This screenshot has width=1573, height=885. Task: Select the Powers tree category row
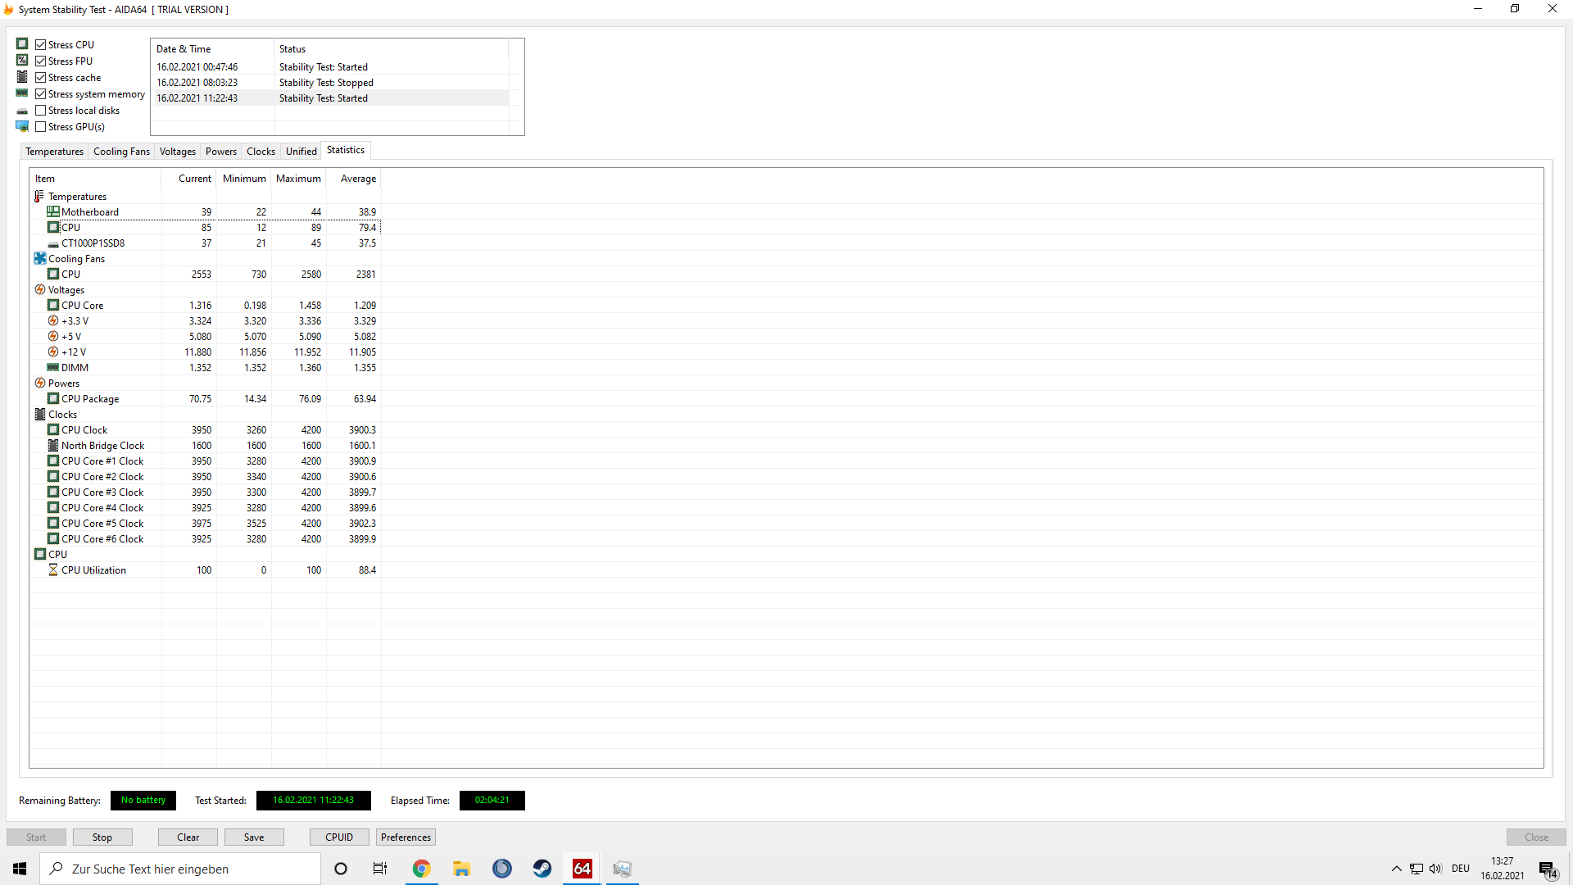[x=63, y=383]
